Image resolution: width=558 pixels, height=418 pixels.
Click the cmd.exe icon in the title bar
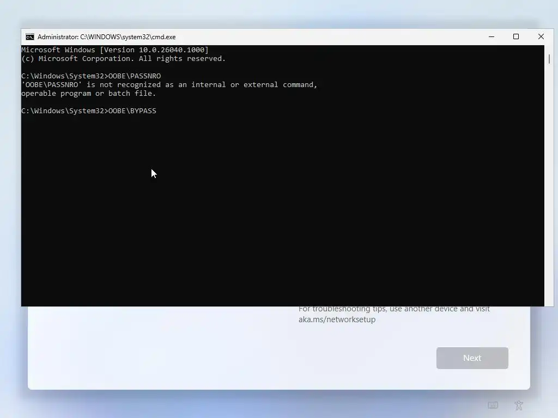coord(30,37)
